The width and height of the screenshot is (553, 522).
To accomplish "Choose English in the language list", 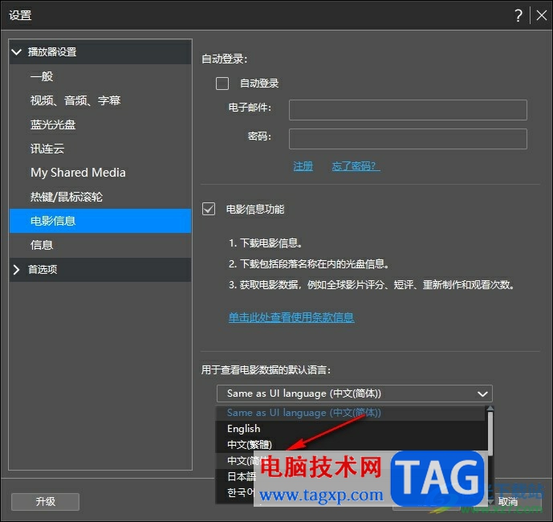I will click(350, 429).
